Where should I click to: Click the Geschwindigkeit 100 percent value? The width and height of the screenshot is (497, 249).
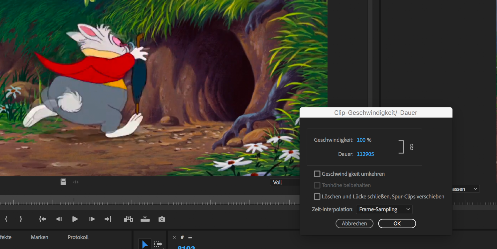click(x=361, y=140)
